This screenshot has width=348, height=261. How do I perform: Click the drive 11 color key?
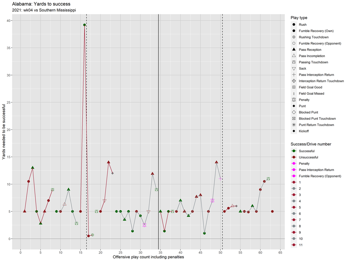click(x=294, y=245)
